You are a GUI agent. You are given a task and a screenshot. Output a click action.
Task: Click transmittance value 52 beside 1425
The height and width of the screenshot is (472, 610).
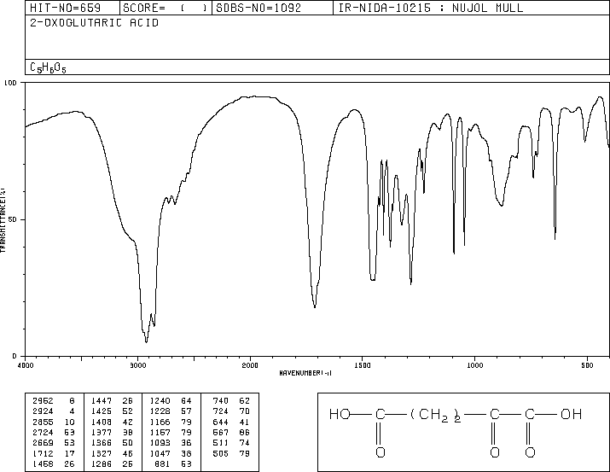pos(128,411)
